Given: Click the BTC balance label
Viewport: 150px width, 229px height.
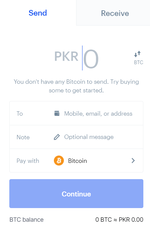Looking at the screenshot, I should (27, 220).
